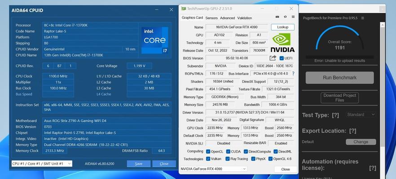Click the Bandwidth 1008.4 GB/s value
Screen dimensions: 396x179
click(278, 104)
